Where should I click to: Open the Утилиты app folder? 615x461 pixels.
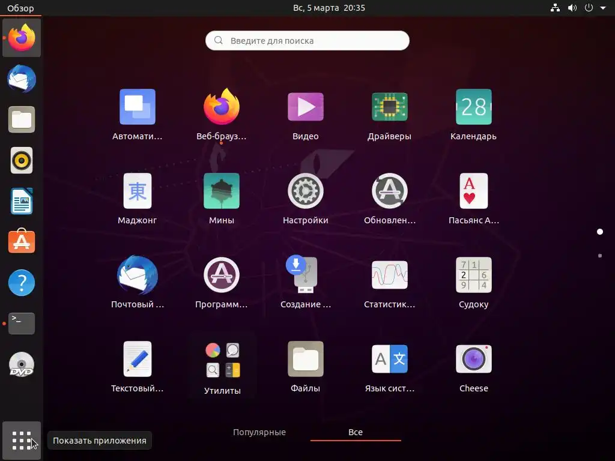point(222,366)
